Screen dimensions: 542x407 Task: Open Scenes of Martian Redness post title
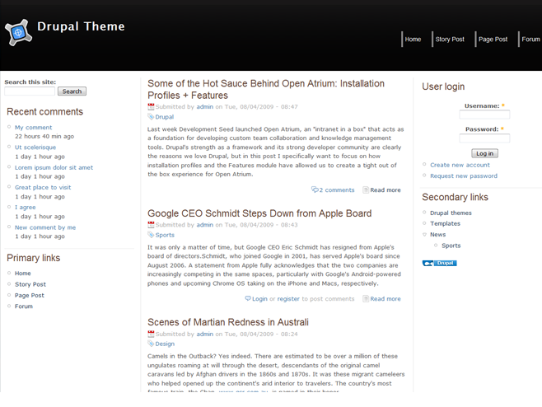coord(228,322)
